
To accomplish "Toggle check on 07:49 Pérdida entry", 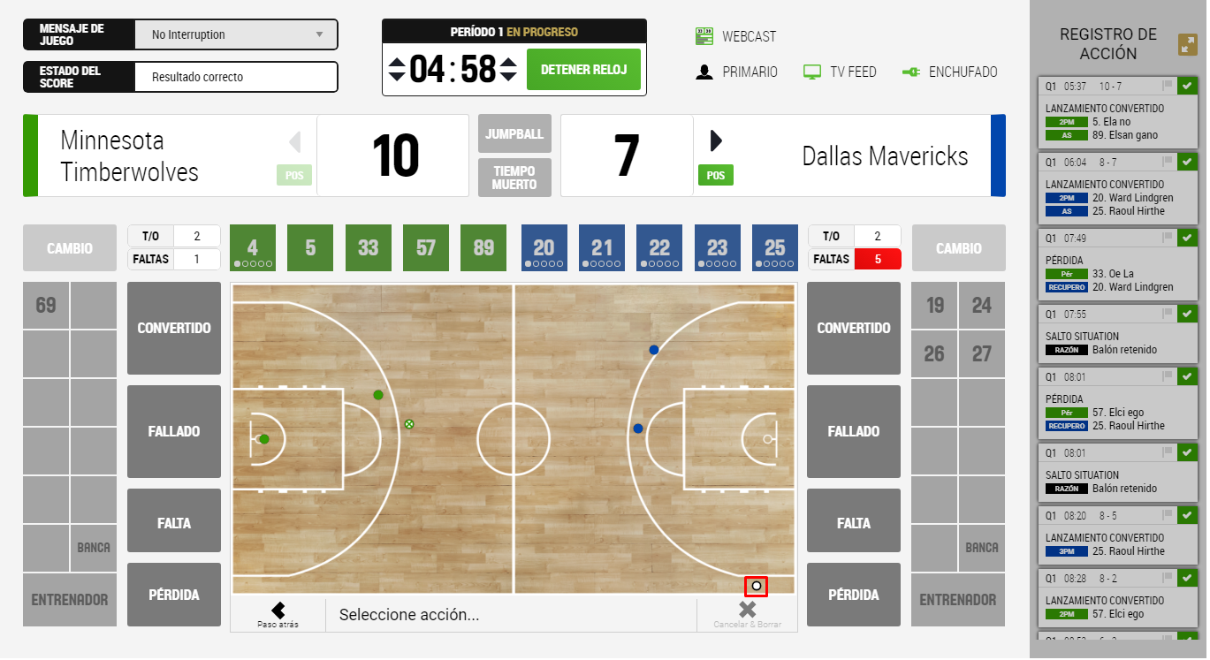I will click(x=1187, y=239).
